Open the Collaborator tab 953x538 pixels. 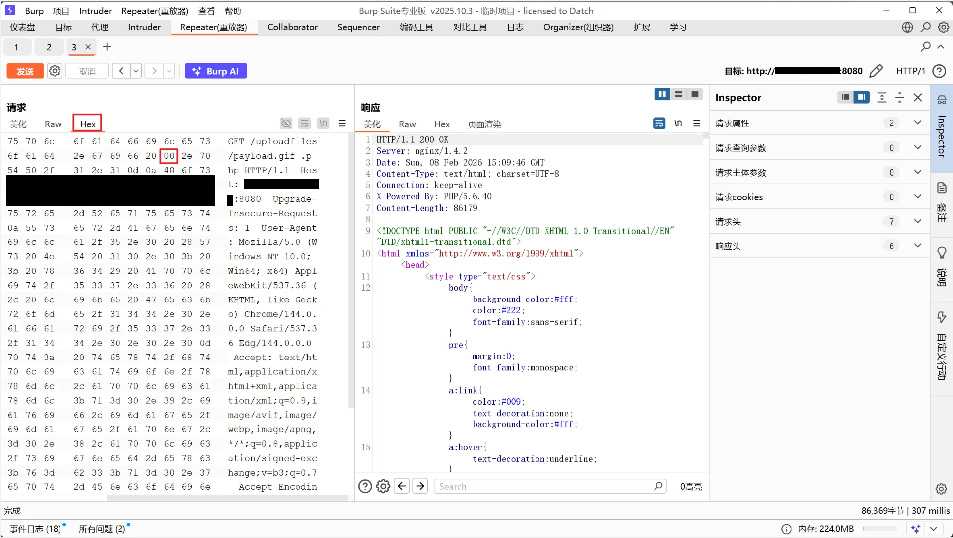(x=292, y=27)
